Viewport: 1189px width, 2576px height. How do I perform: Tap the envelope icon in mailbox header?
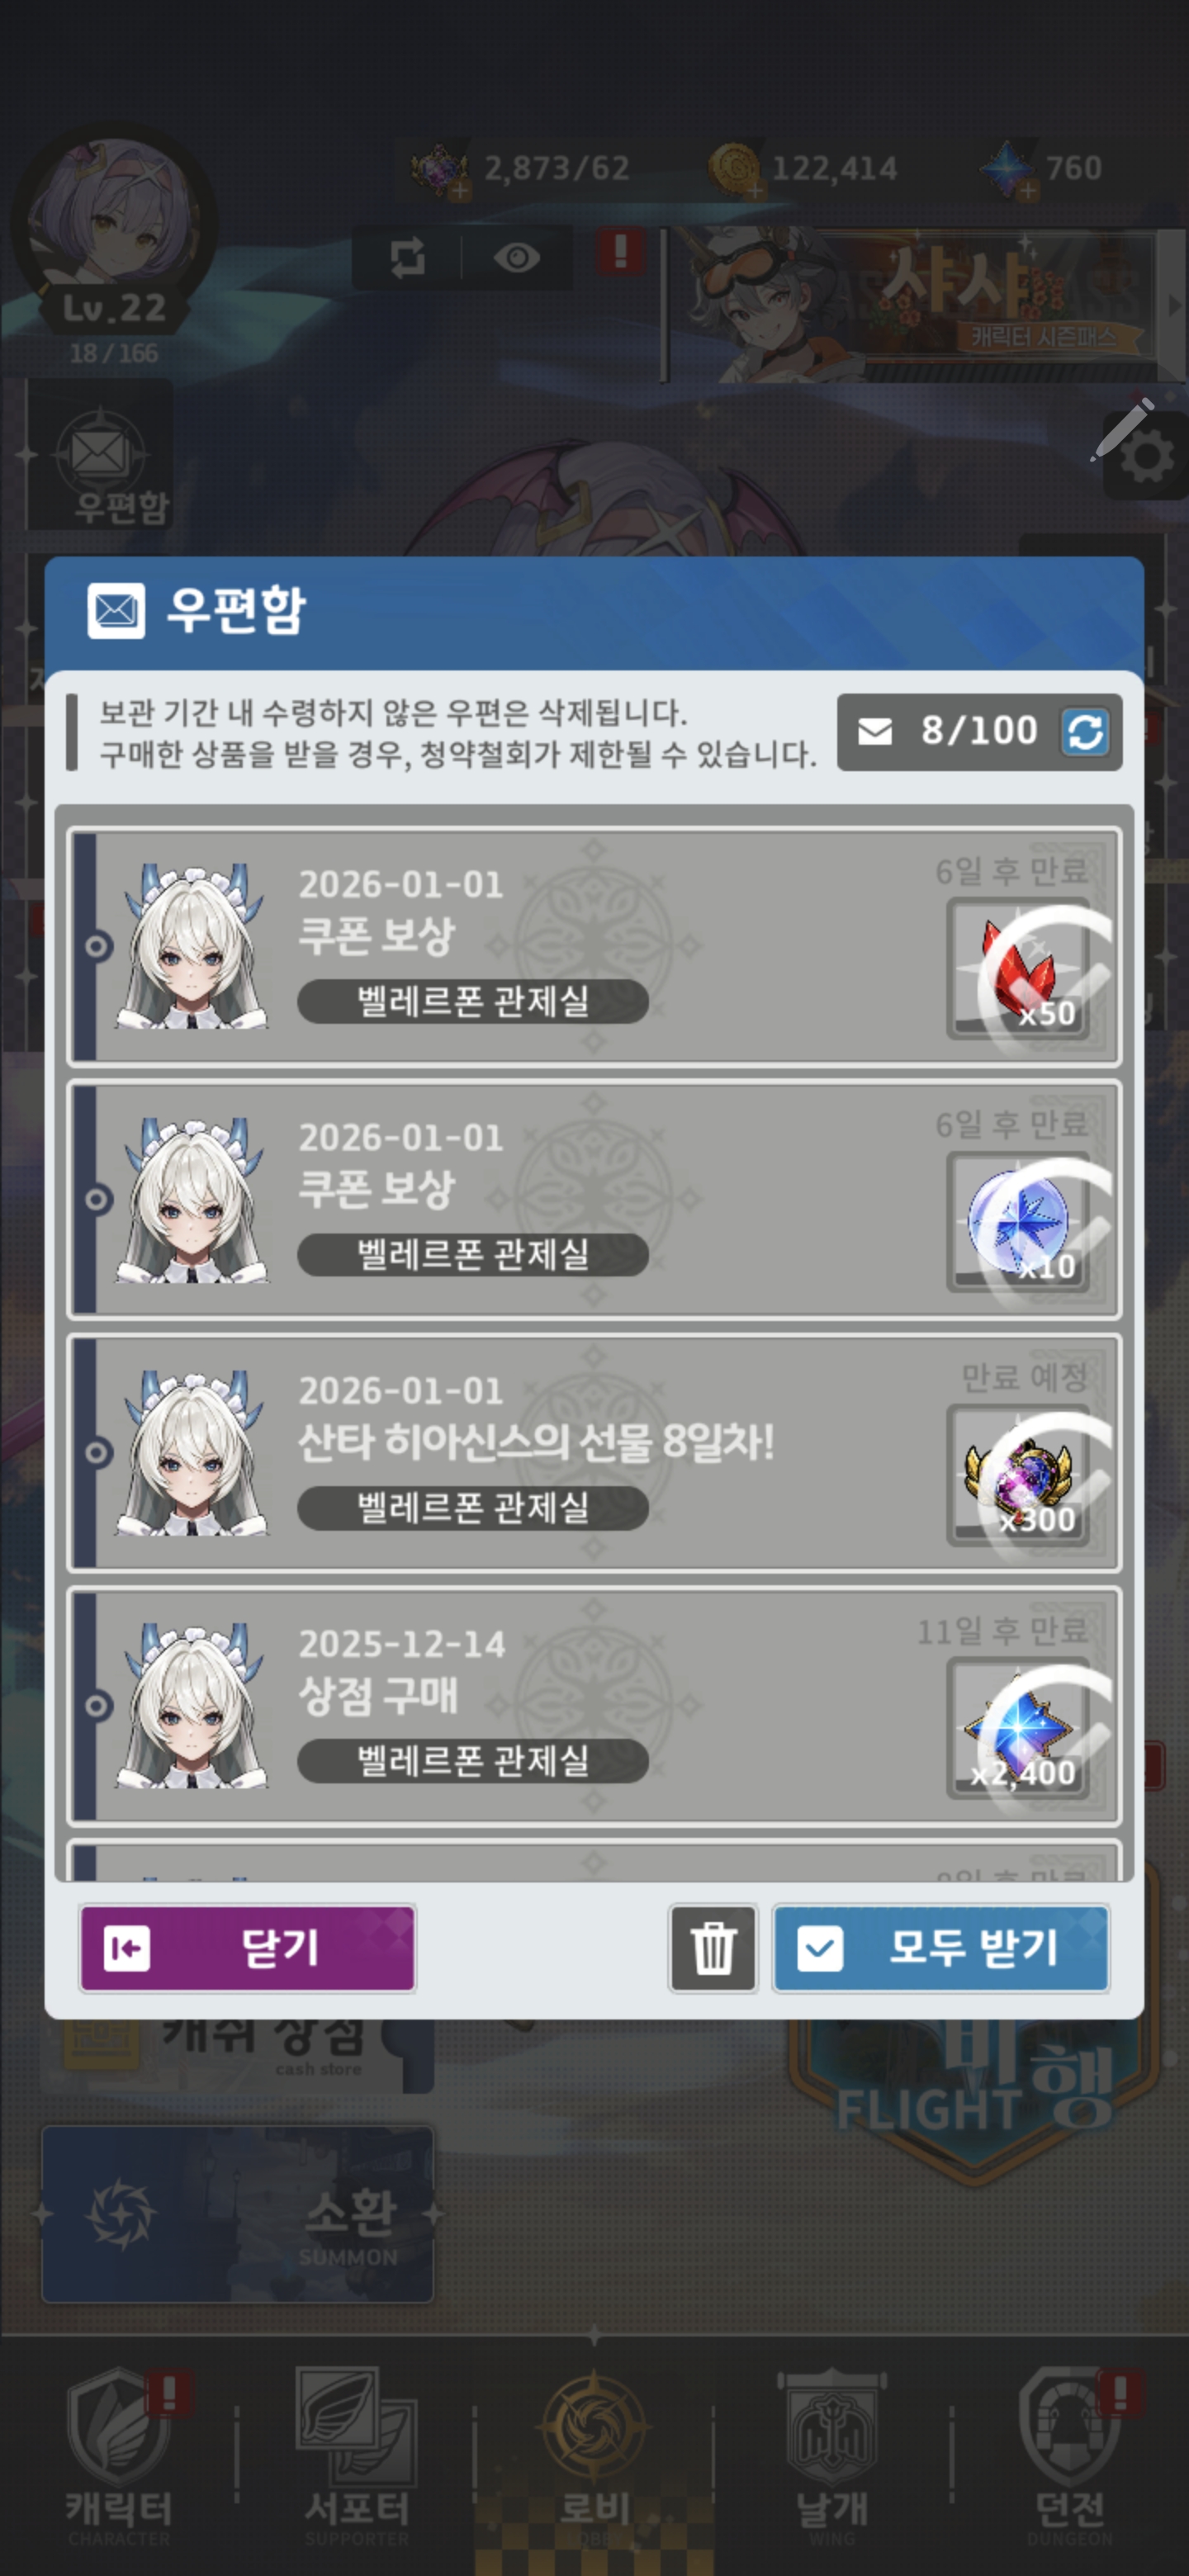(116, 610)
